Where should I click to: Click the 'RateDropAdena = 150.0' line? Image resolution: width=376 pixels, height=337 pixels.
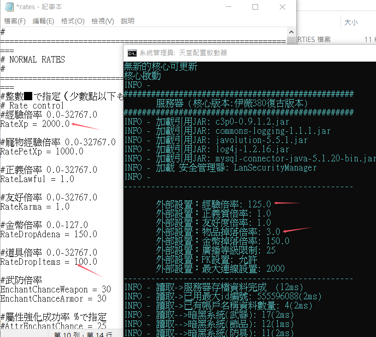point(49,234)
